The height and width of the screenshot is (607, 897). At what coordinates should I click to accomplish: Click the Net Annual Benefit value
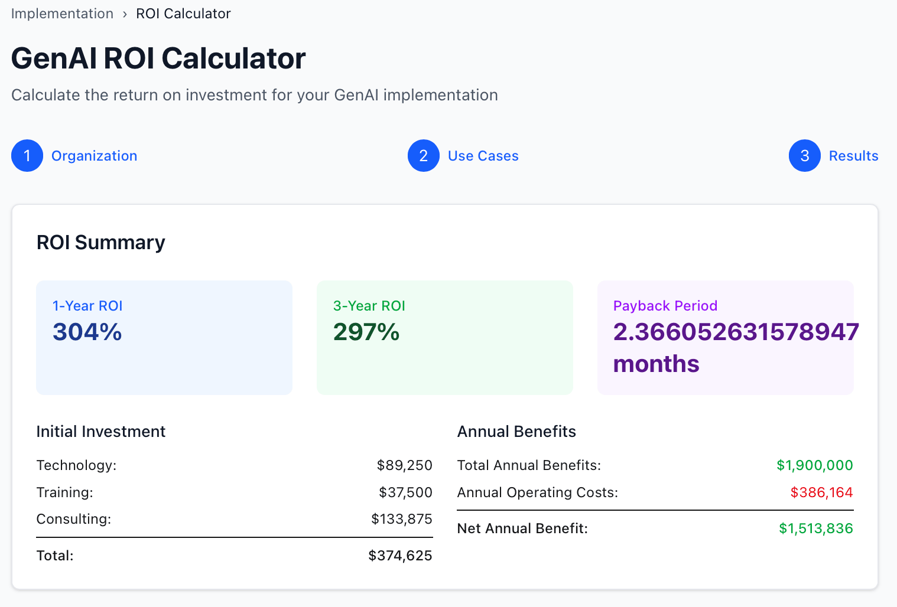(815, 528)
